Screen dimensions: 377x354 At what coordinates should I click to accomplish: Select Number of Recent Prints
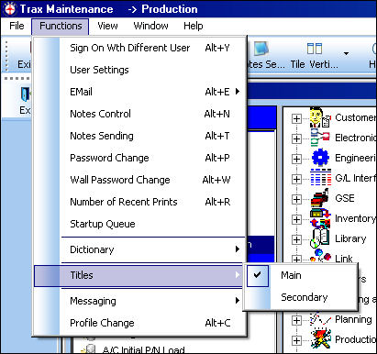[139, 202]
